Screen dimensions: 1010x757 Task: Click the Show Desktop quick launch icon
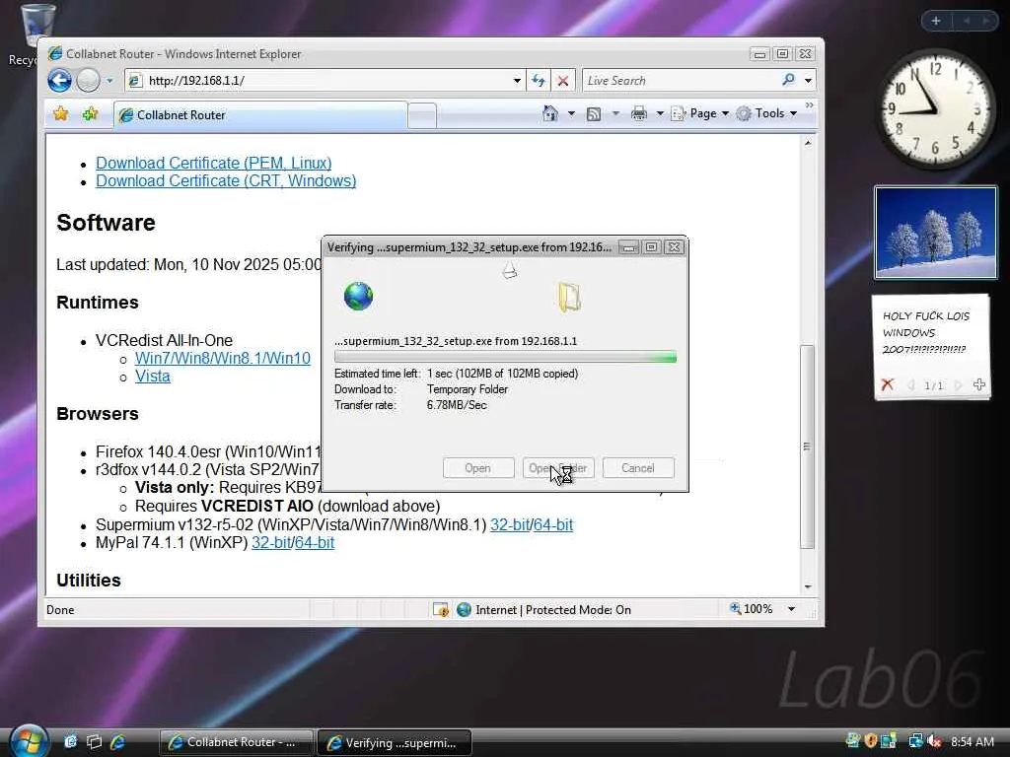(x=71, y=742)
